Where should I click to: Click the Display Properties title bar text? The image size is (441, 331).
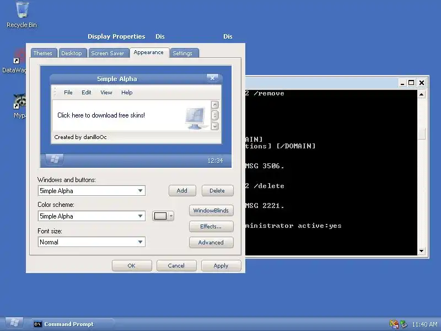116,36
